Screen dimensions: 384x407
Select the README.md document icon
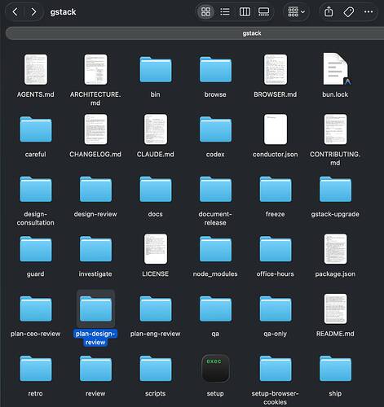[335, 309]
